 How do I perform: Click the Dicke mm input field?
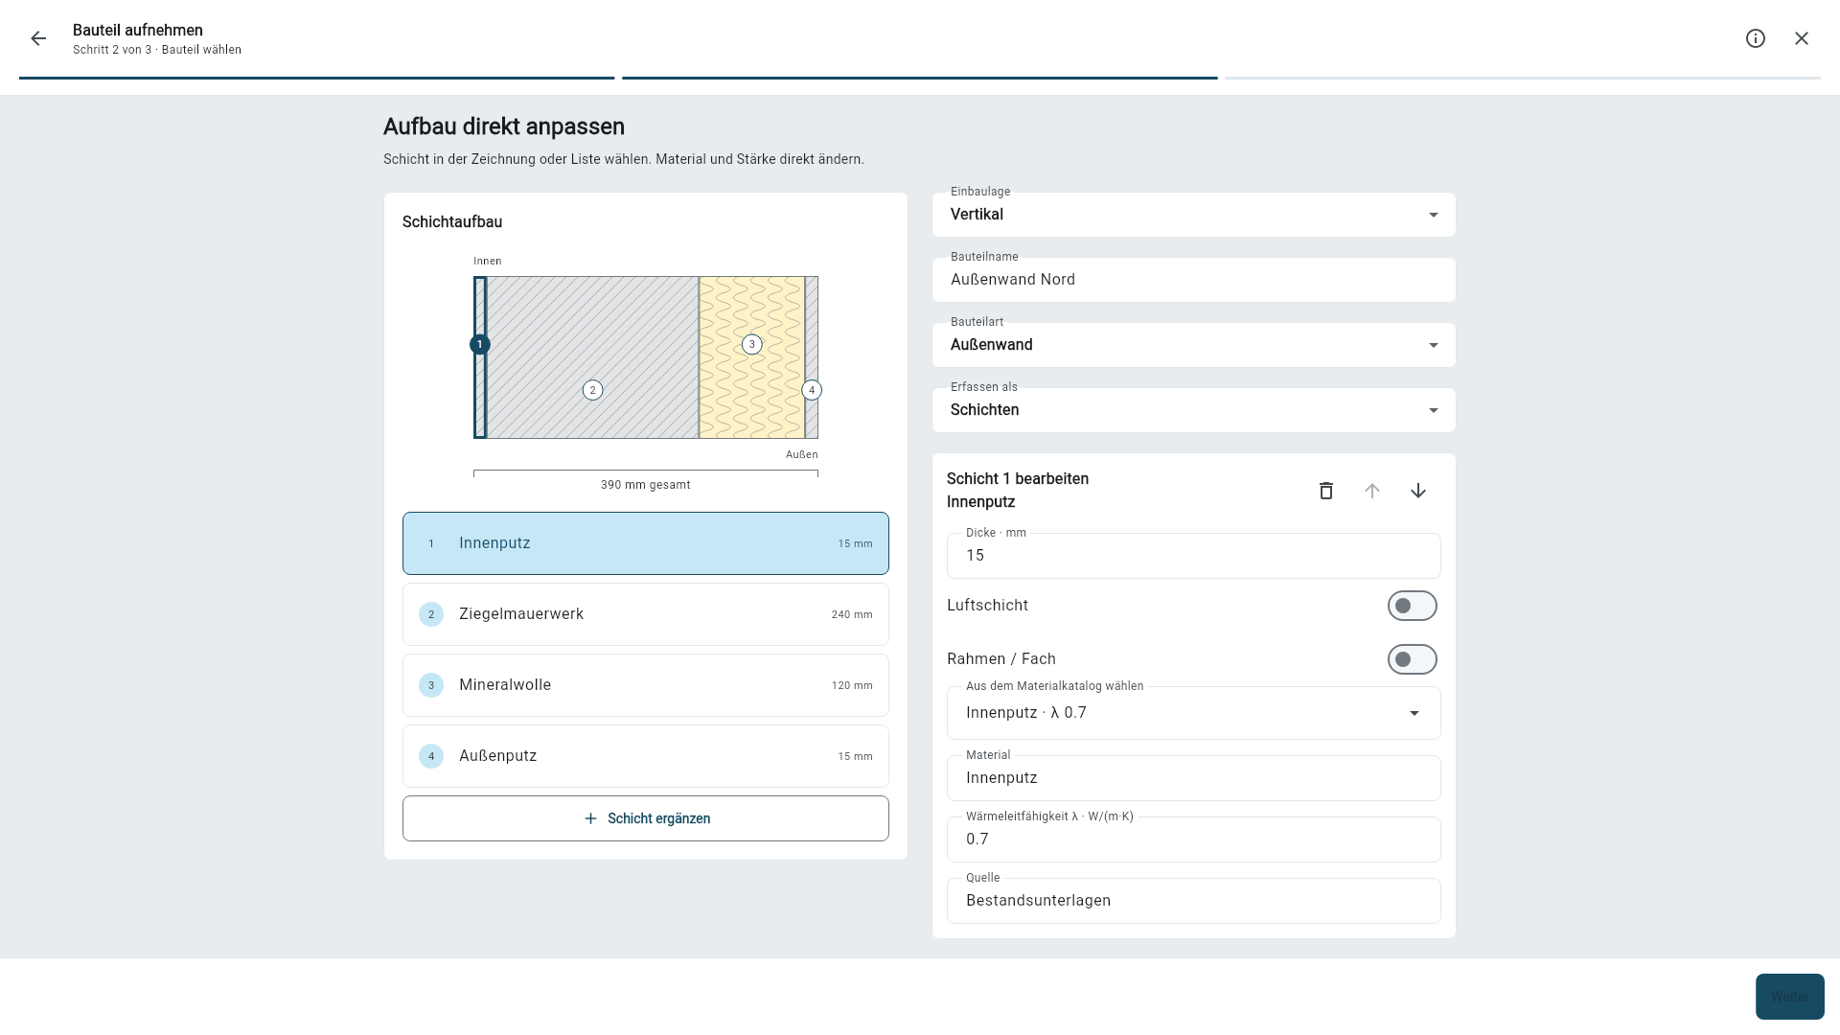pos(1194,556)
